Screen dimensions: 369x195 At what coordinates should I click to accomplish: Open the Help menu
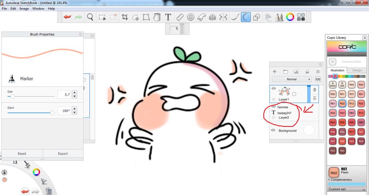click(51, 9)
